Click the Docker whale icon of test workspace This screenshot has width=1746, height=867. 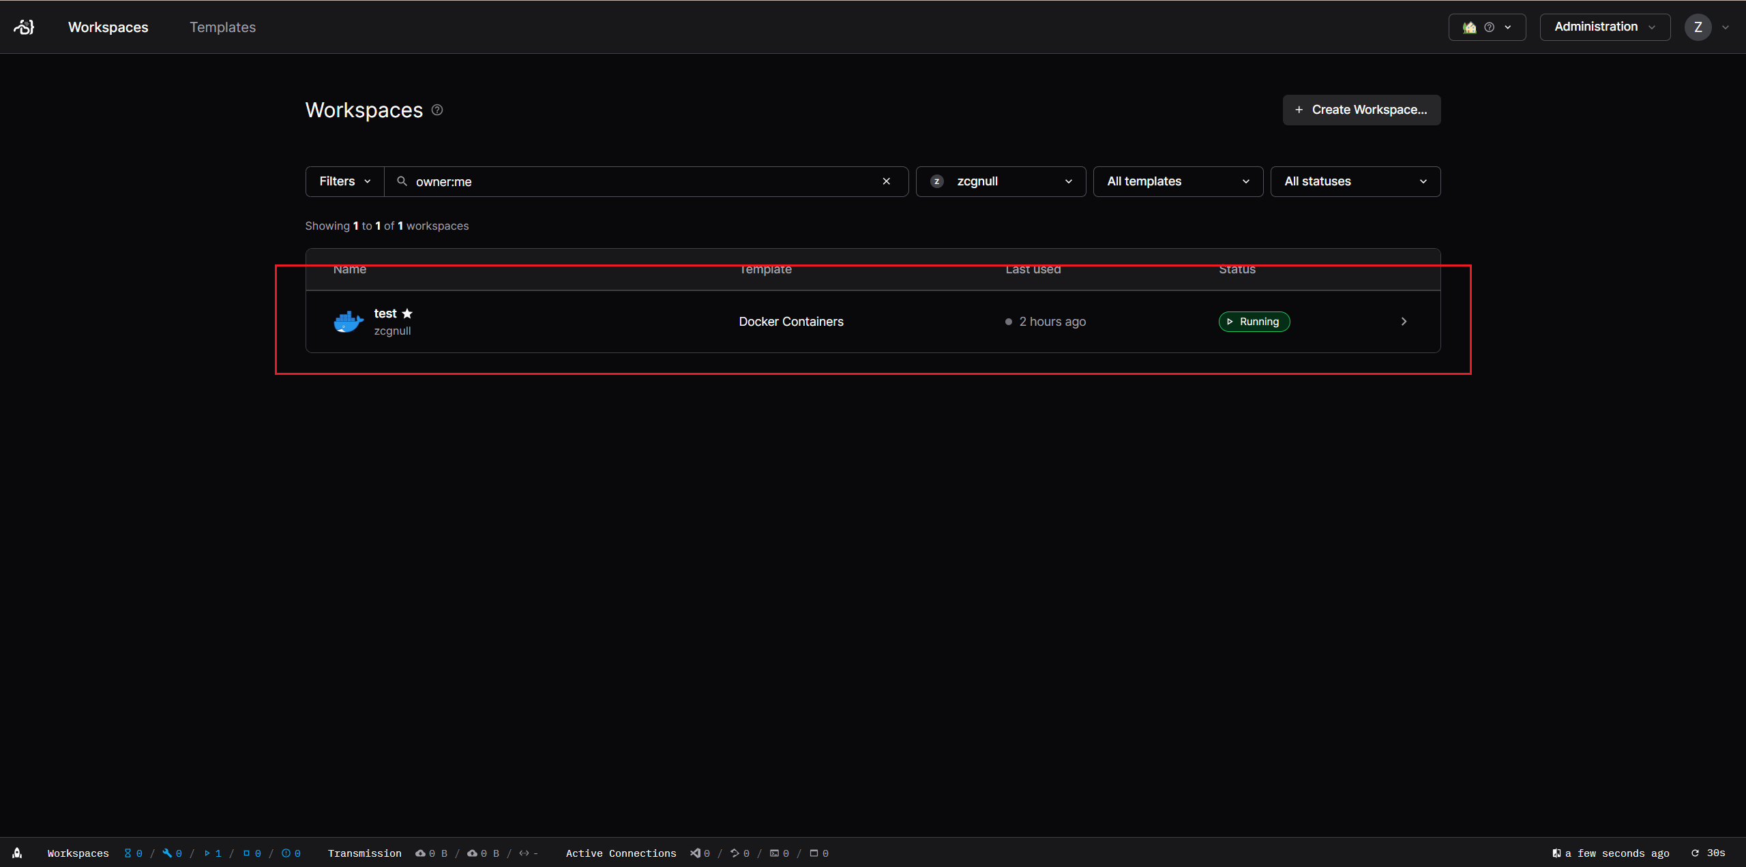click(x=348, y=322)
